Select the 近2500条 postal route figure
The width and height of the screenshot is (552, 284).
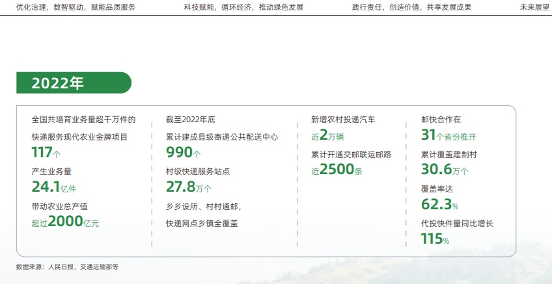point(337,170)
